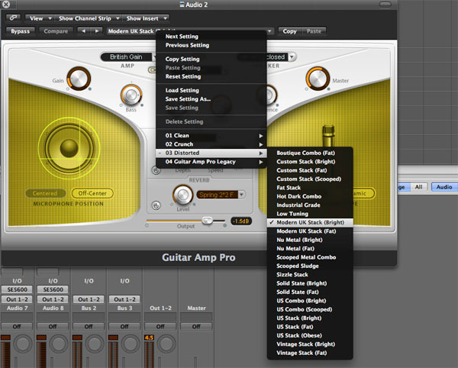This screenshot has height=368, width=458.
Task: Toggle Off button on Bus 3 strip
Action: pyautogui.click(x=124, y=327)
